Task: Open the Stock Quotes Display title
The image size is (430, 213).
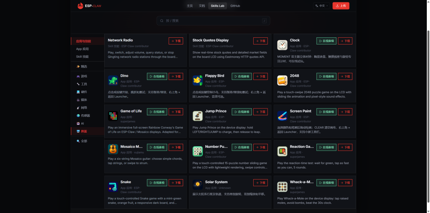Action: (x=211, y=40)
